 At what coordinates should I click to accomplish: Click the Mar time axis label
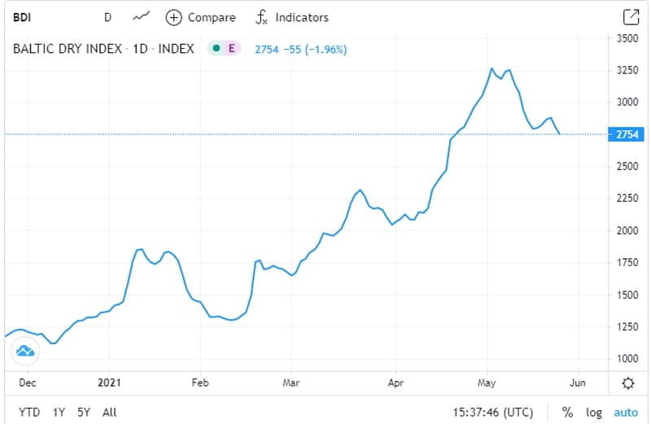coord(291,382)
